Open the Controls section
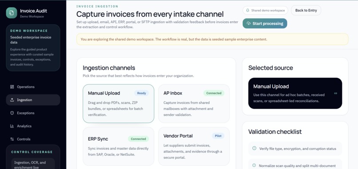 click(x=33, y=139)
